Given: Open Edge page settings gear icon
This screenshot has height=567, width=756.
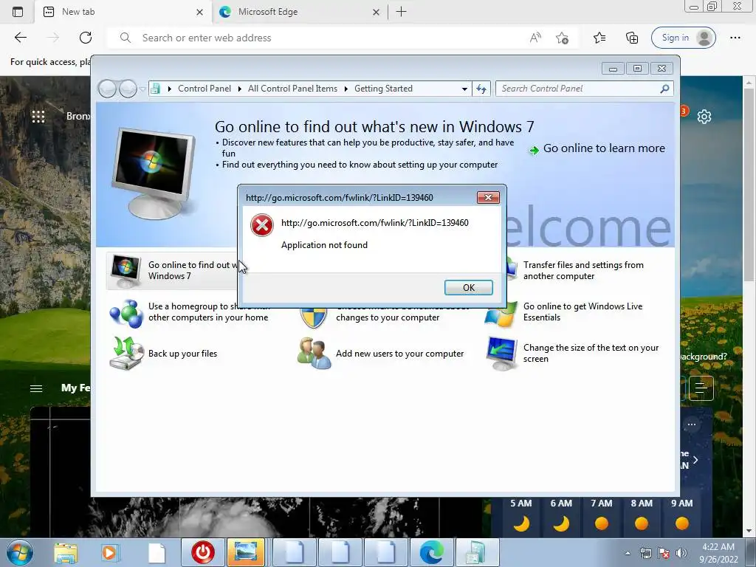Looking at the screenshot, I should (704, 116).
